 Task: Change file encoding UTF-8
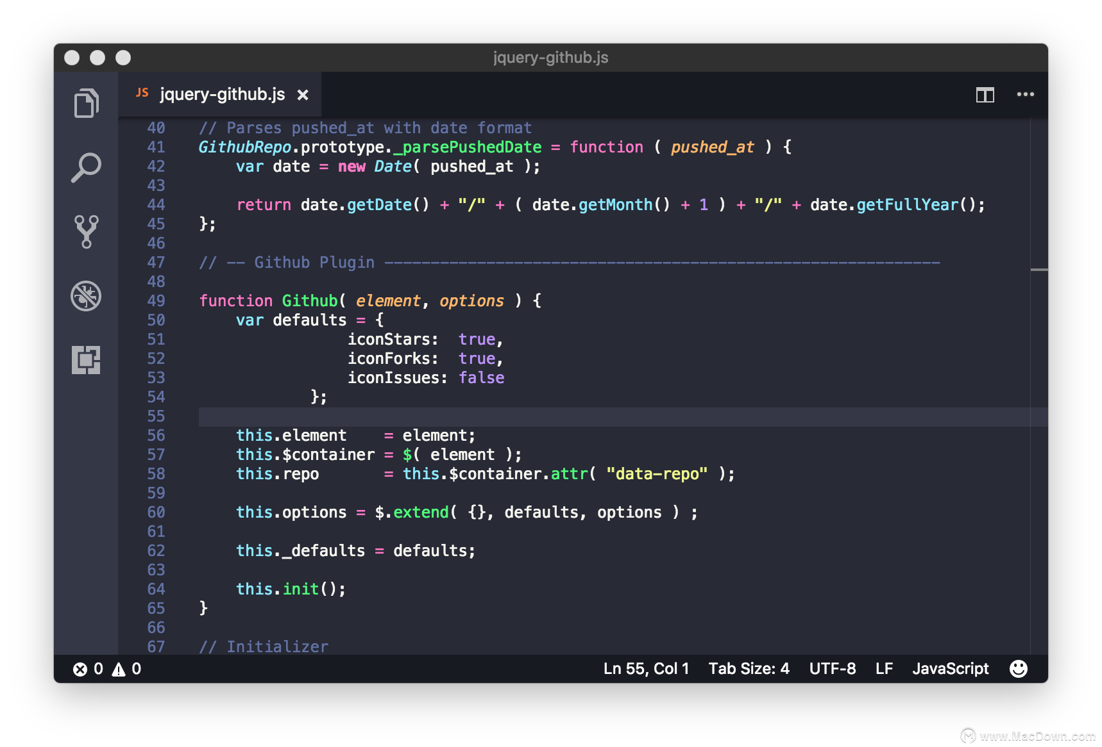click(832, 669)
